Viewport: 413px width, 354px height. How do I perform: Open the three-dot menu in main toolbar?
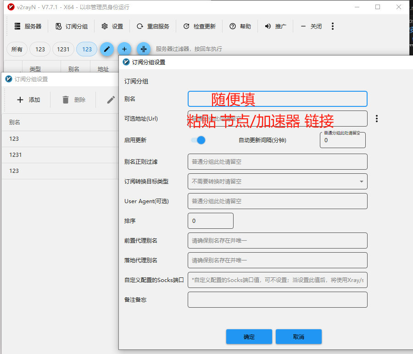coord(333,26)
